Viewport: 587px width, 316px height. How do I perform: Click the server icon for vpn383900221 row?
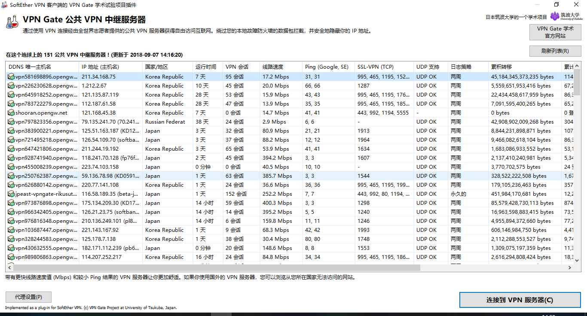tap(11, 131)
